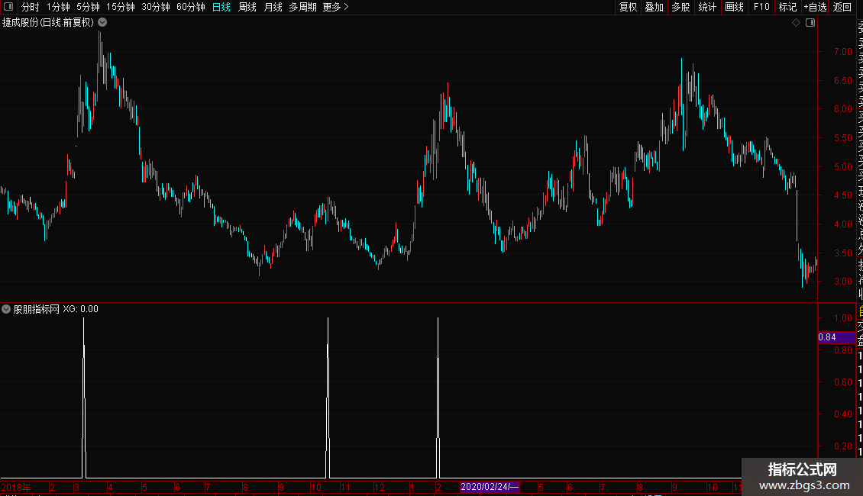The height and width of the screenshot is (496, 863).
Task: Toggle the side panel icon at top-left
Action: point(8,7)
